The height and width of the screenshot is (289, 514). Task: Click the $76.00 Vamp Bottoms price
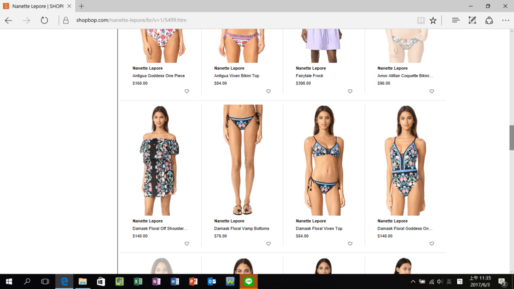(220, 236)
